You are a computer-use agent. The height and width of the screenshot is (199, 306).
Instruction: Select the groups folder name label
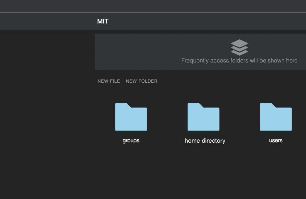tap(131, 140)
